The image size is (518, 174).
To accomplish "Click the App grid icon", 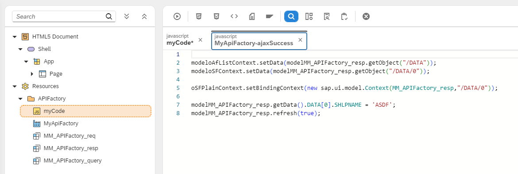I will point(37,62).
